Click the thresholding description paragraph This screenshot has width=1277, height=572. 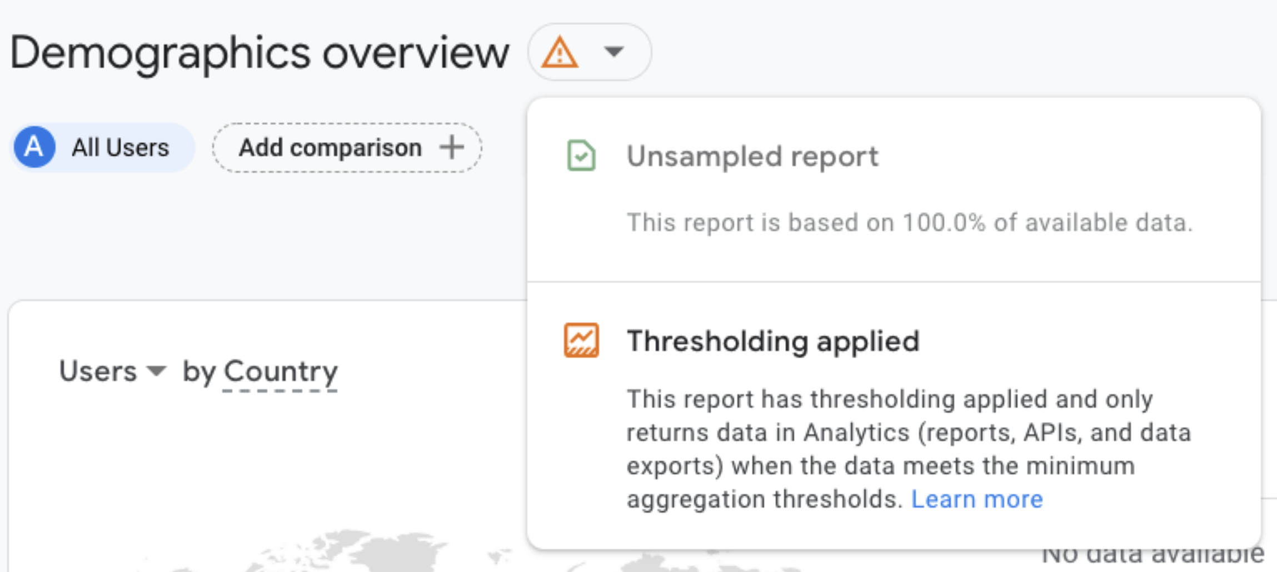(909, 449)
